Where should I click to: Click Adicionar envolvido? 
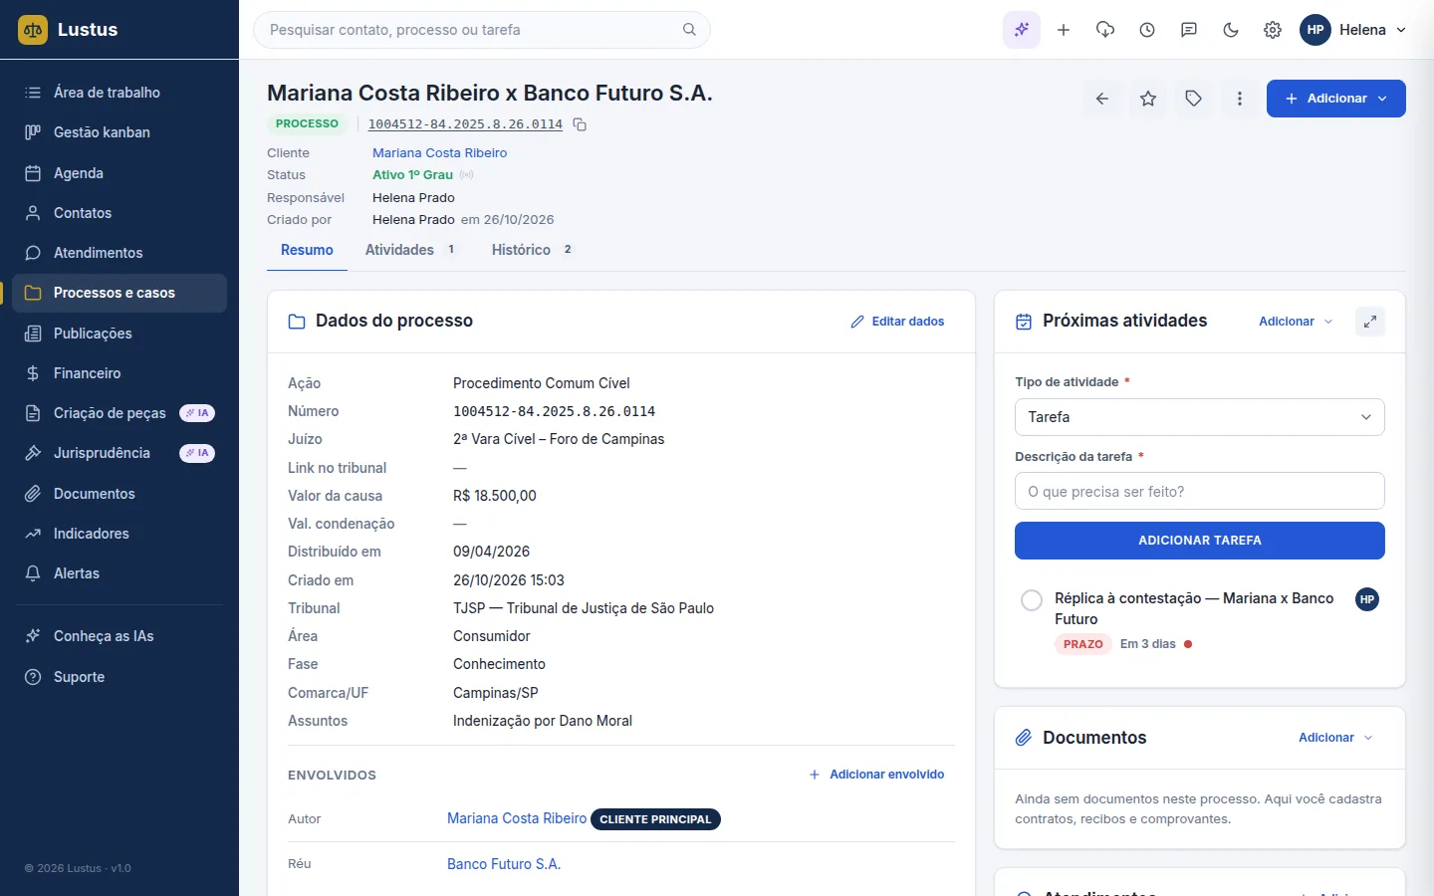pos(876,775)
